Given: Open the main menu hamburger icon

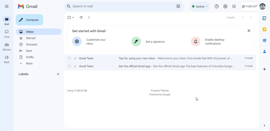Looking at the screenshot, I should coord(7,6).
